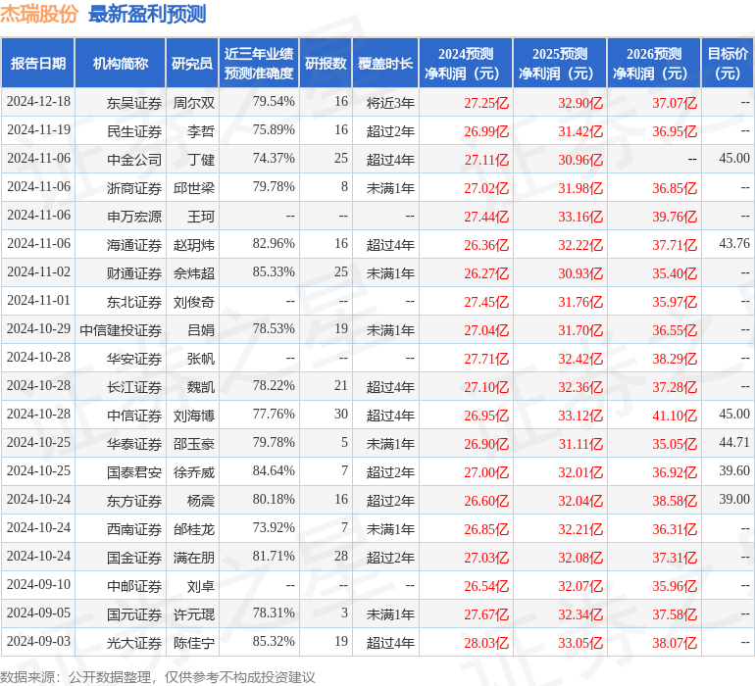This screenshot has height=686, width=755.
Task: Click 2026 profit 39.76亿
Action: [675, 217]
